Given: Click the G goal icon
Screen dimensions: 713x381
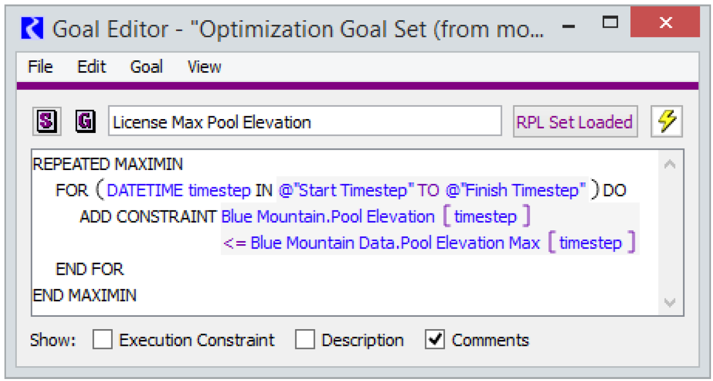Looking at the screenshot, I should coord(85,121).
